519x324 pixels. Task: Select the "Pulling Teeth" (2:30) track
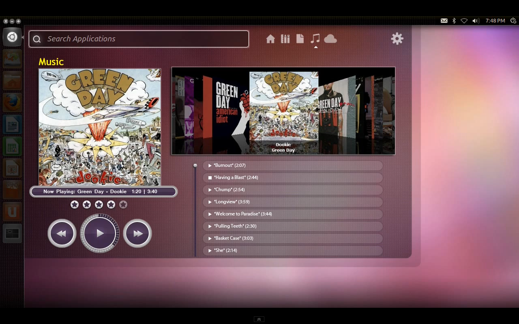pyautogui.click(x=293, y=226)
